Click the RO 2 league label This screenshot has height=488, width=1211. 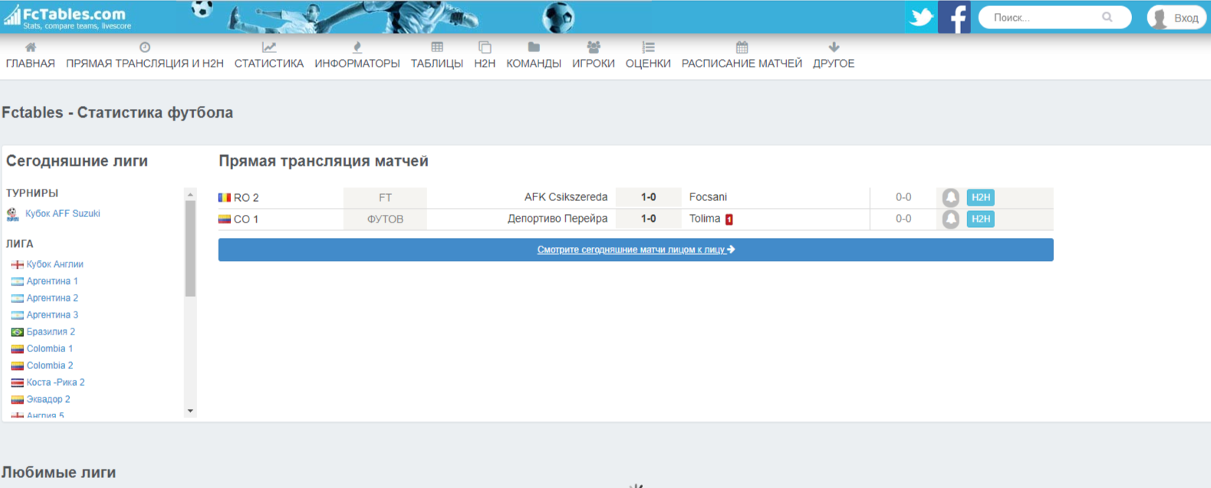(246, 198)
